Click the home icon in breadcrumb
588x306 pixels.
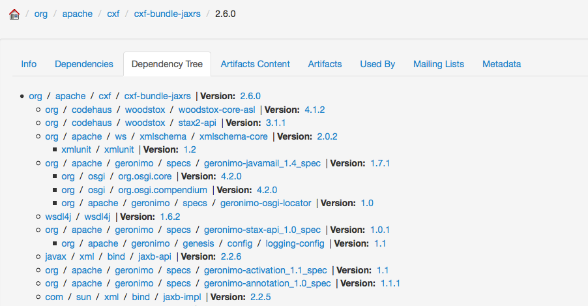point(14,14)
